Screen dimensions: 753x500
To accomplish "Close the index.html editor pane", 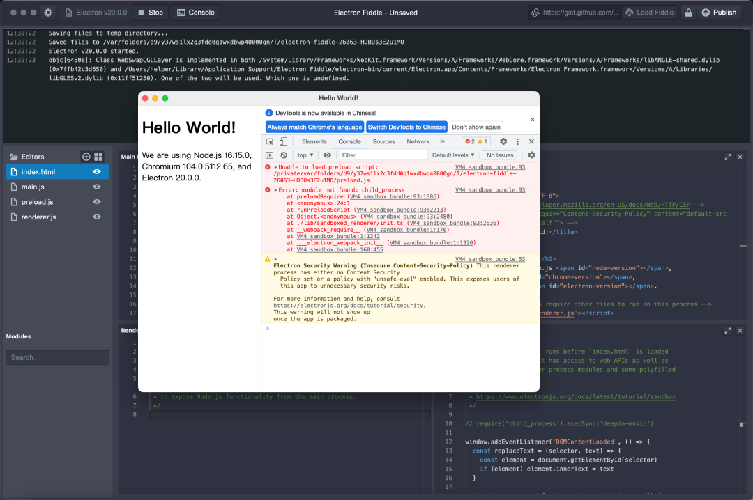I will coord(740,157).
